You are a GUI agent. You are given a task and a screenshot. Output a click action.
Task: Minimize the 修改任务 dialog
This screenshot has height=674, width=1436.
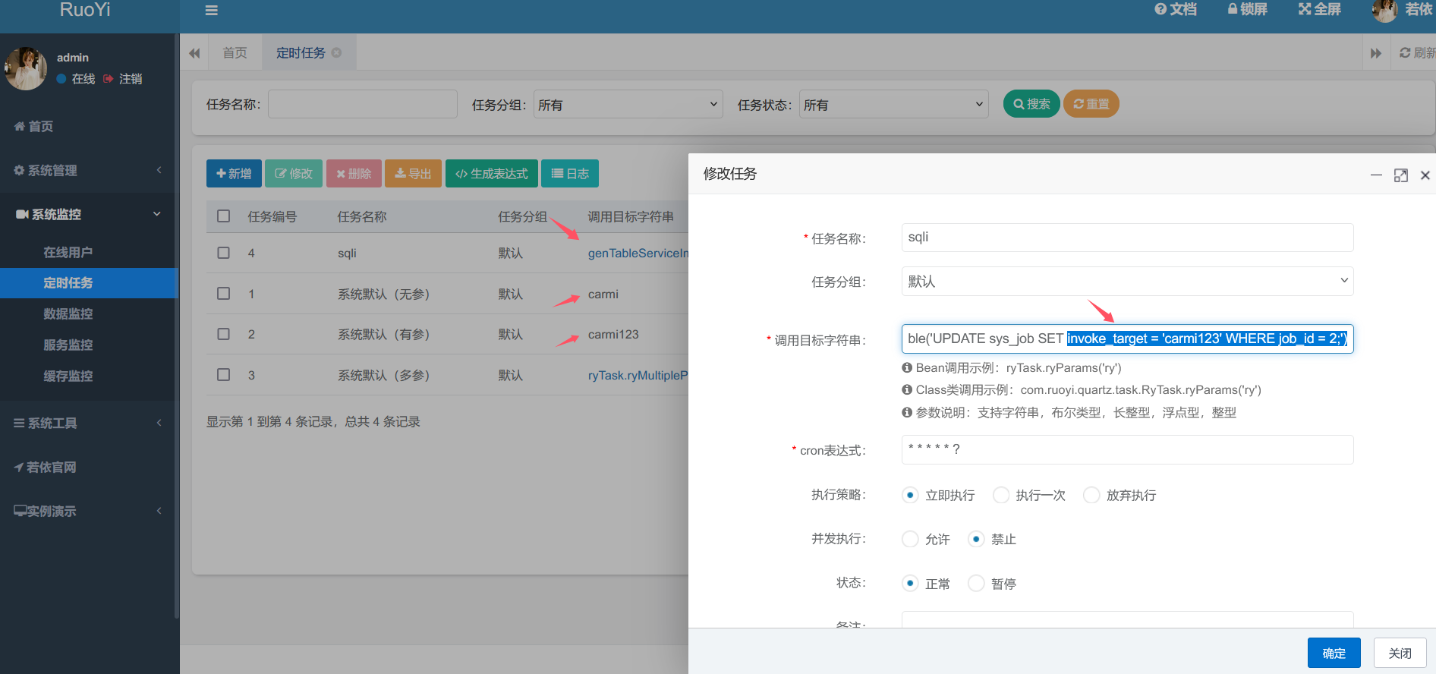(1376, 175)
